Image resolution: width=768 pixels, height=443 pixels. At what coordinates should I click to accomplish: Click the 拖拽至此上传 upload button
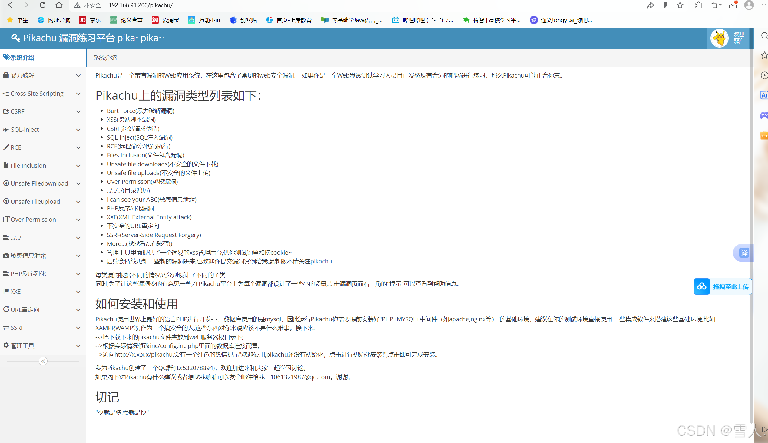click(x=722, y=287)
